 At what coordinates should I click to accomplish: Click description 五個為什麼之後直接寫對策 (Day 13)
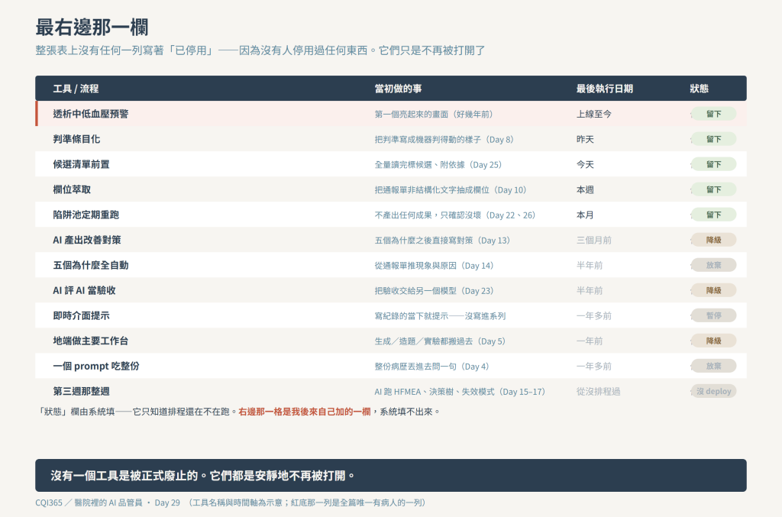tap(442, 241)
